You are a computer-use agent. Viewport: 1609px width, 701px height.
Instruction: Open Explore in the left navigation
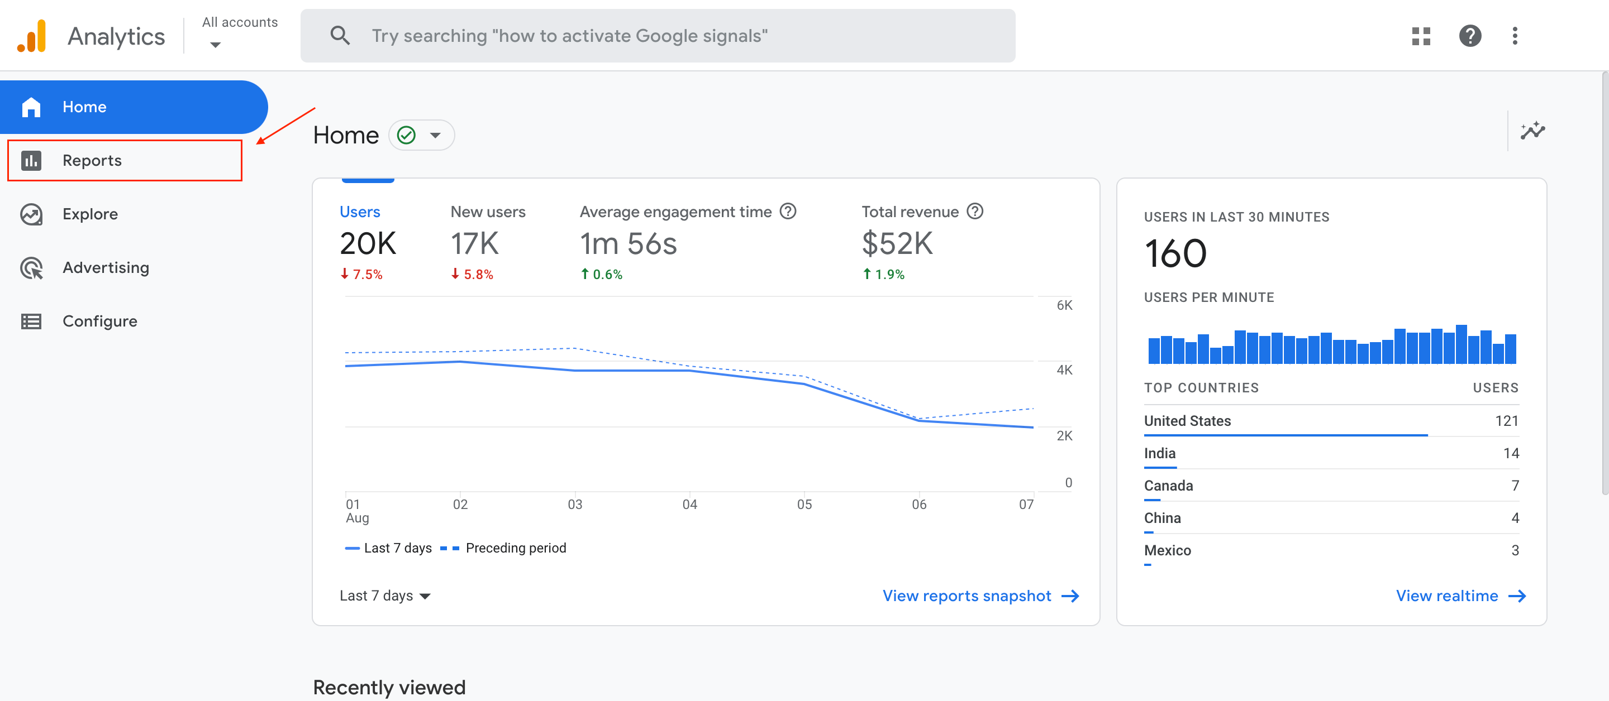click(x=134, y=214)
